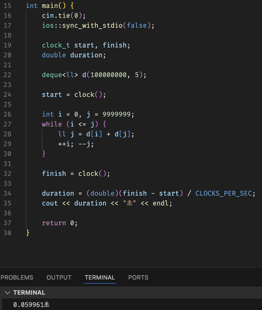Click terminal output 0.059961초
The image size is (262, 310).
coord(31,305)
